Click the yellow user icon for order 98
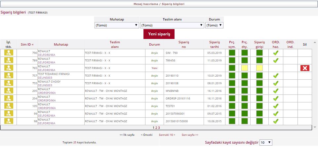 [9, 121]
